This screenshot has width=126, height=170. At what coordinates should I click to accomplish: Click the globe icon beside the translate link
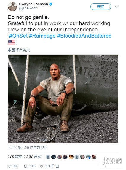tap(9, 50)
